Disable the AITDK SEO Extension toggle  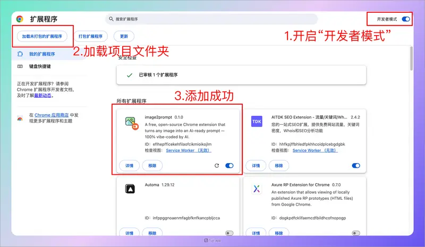click(x=356, y=166)
